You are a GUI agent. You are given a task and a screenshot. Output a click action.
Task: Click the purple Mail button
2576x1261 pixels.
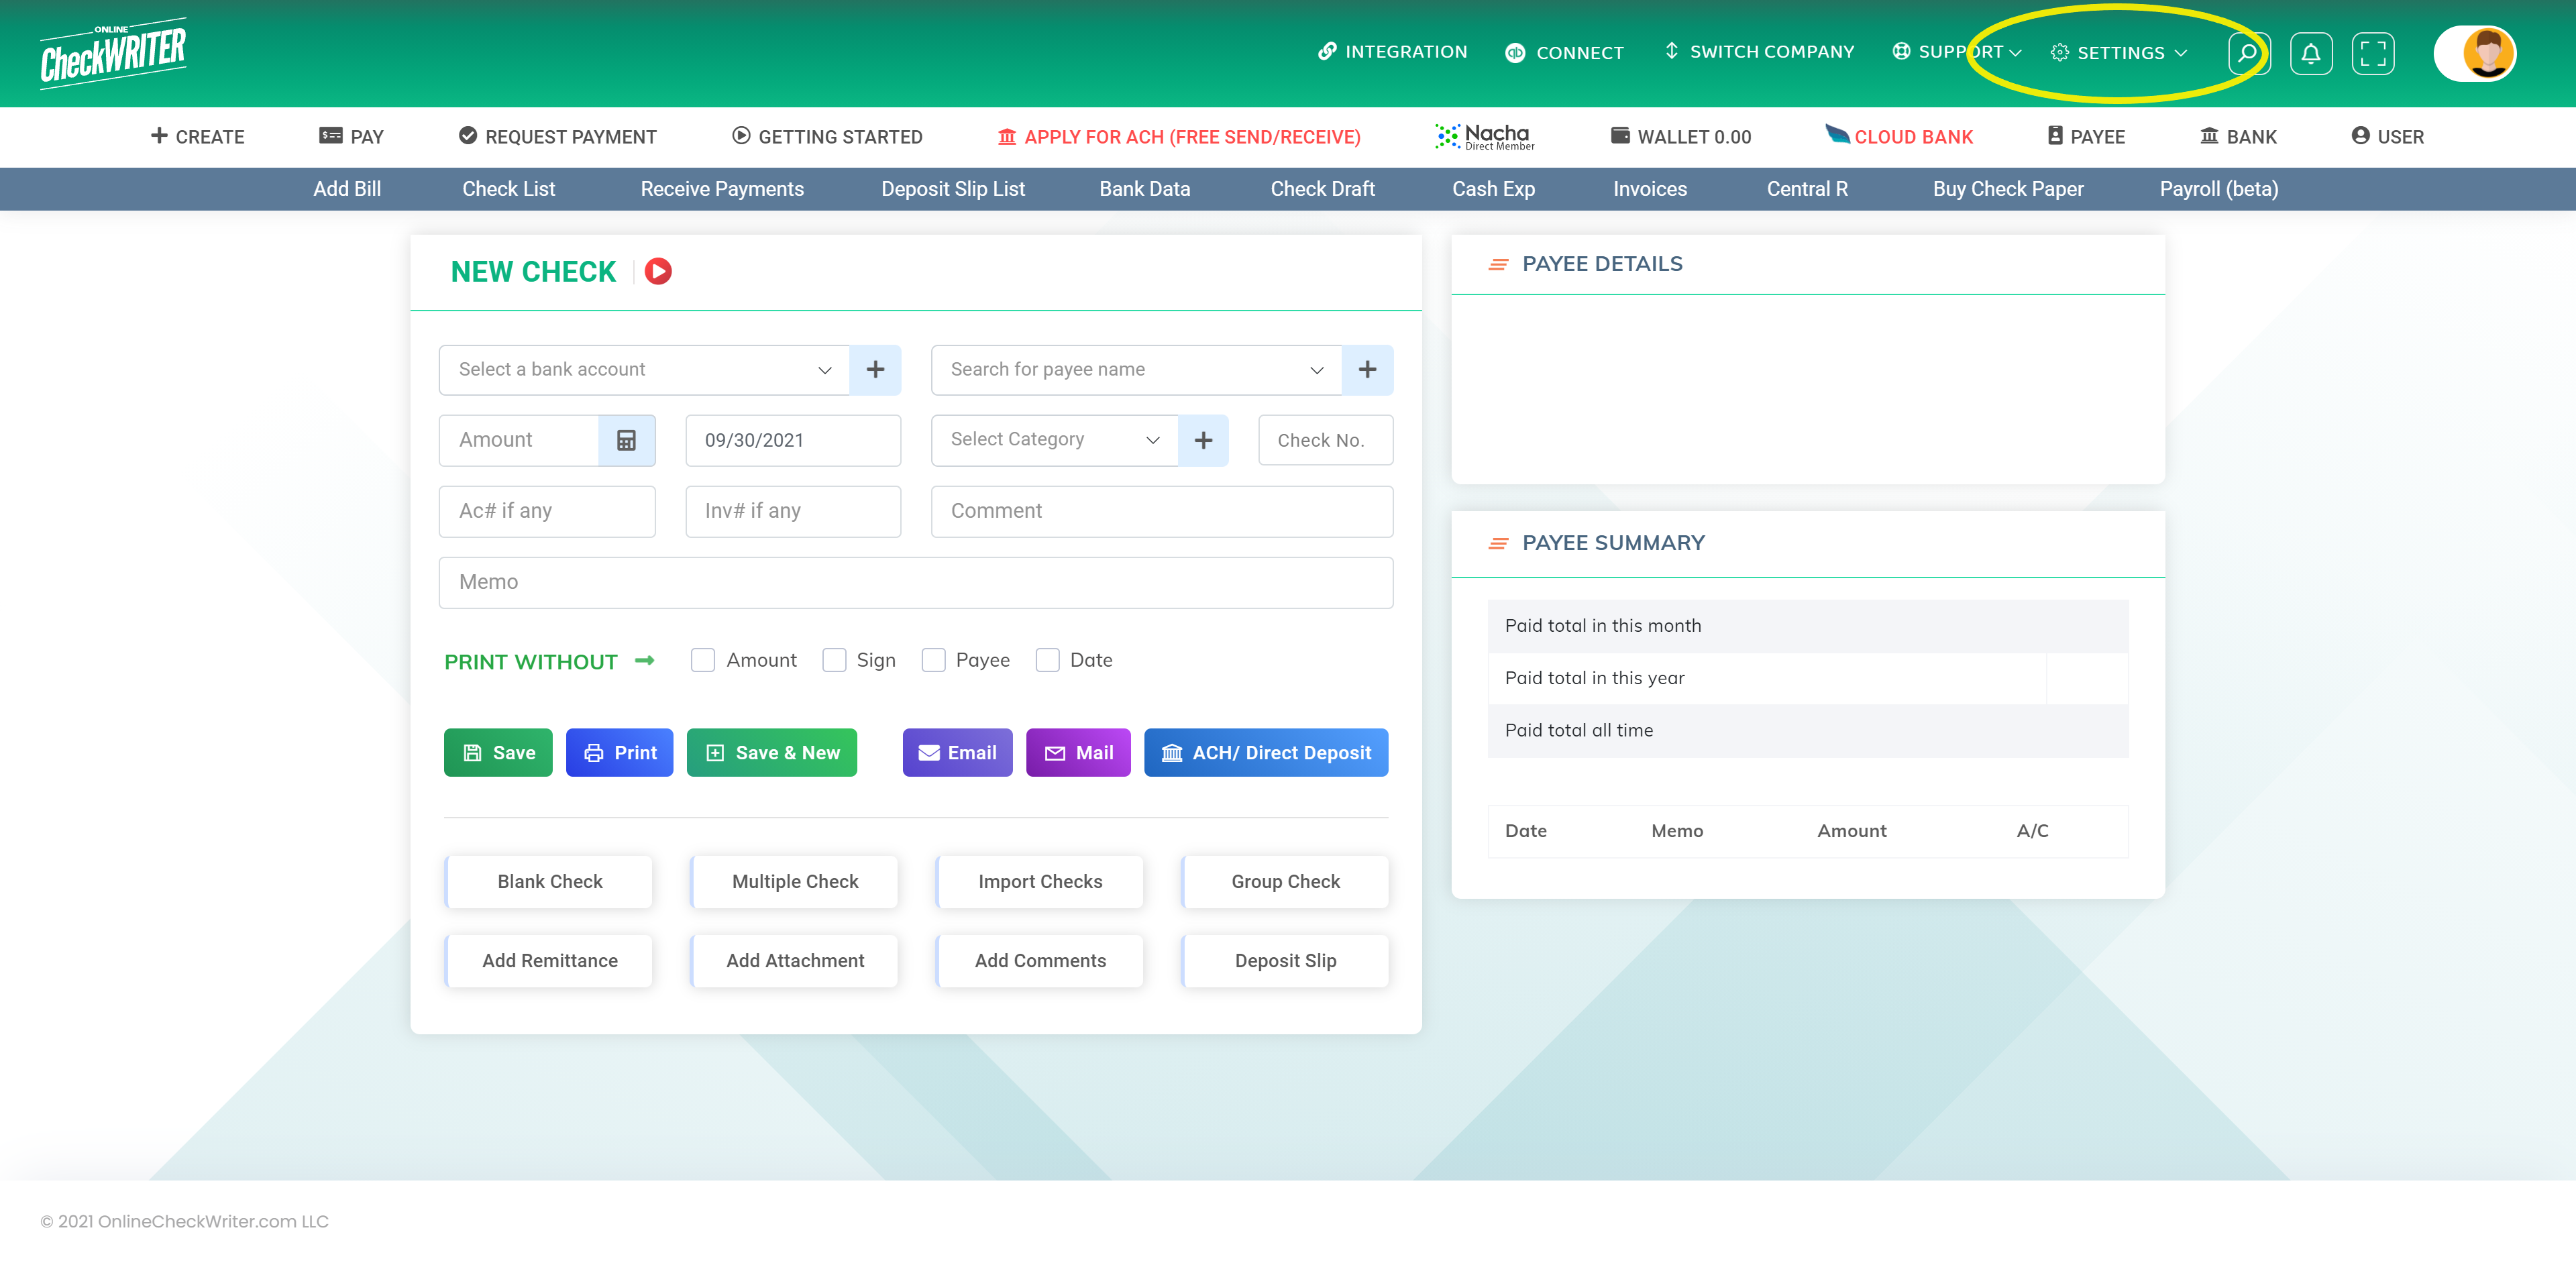point(1078,752)
